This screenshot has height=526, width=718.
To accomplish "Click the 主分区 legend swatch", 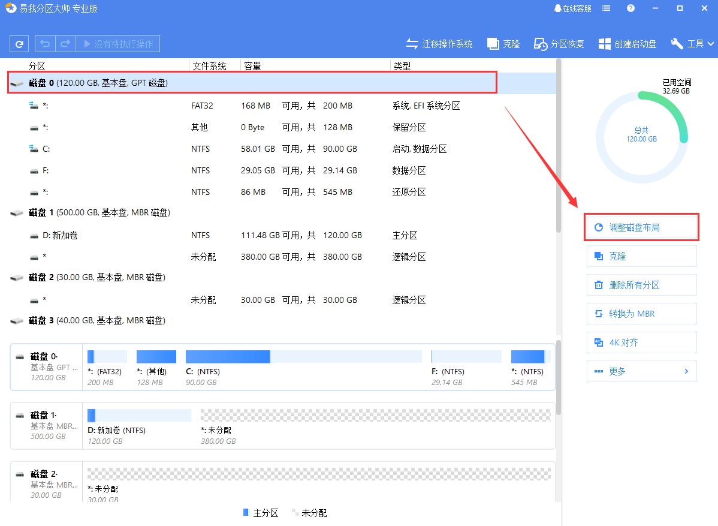I will (246, 513).
